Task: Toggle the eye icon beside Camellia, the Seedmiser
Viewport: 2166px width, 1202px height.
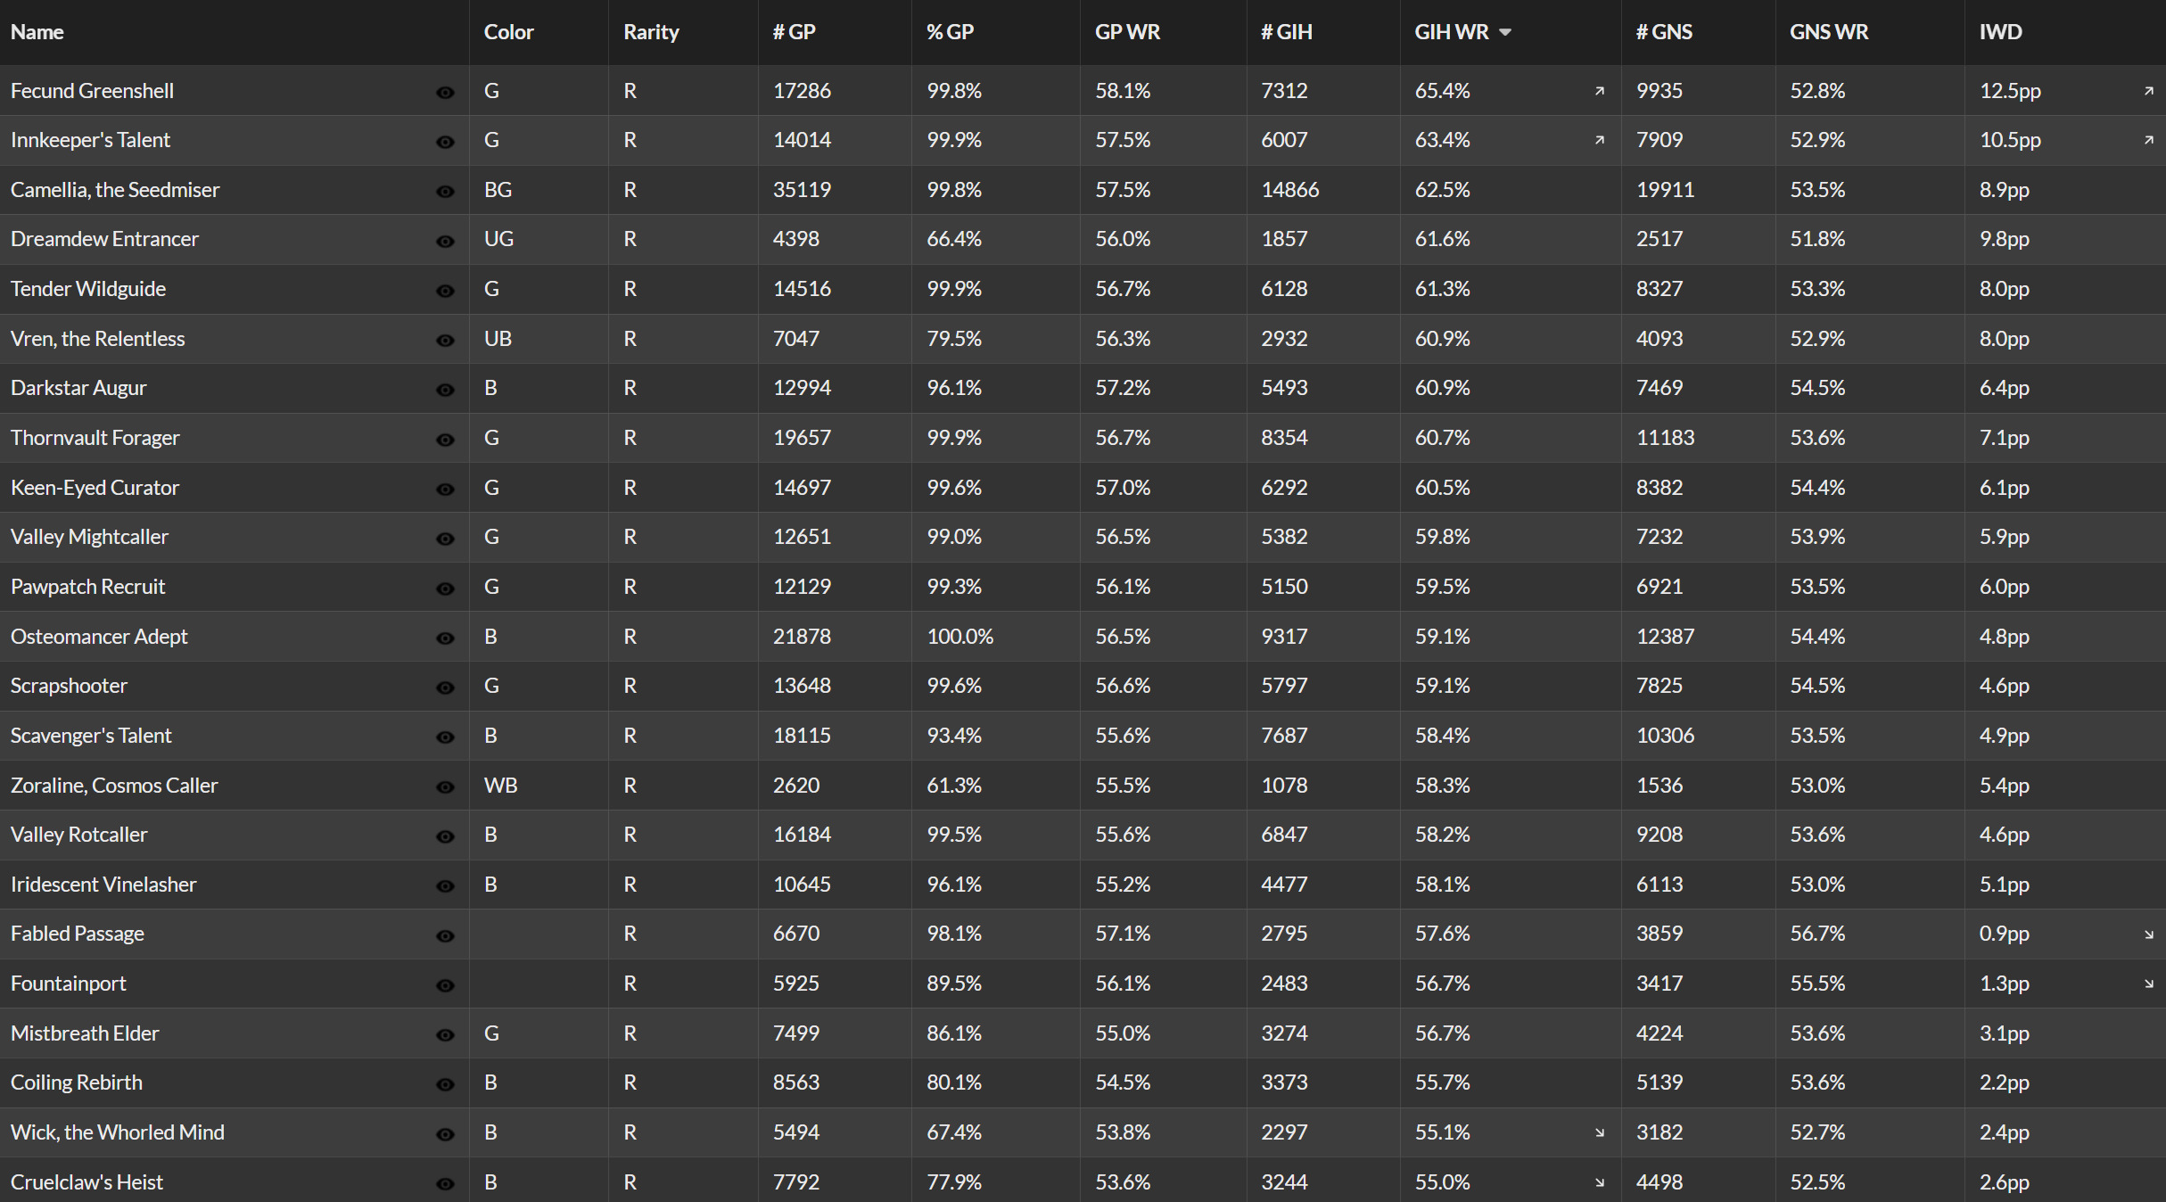Action: point(445,192)
